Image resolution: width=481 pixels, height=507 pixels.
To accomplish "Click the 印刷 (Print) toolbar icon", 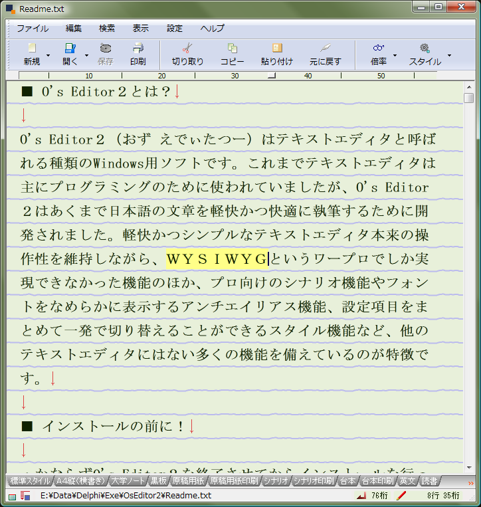I will 138,49.
